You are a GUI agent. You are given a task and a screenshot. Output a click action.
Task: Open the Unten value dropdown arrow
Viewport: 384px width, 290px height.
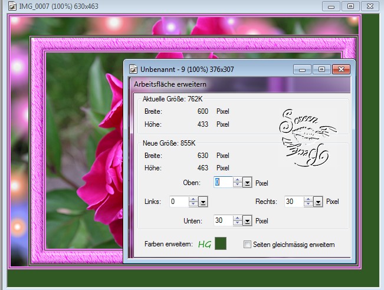coord(247,221)
